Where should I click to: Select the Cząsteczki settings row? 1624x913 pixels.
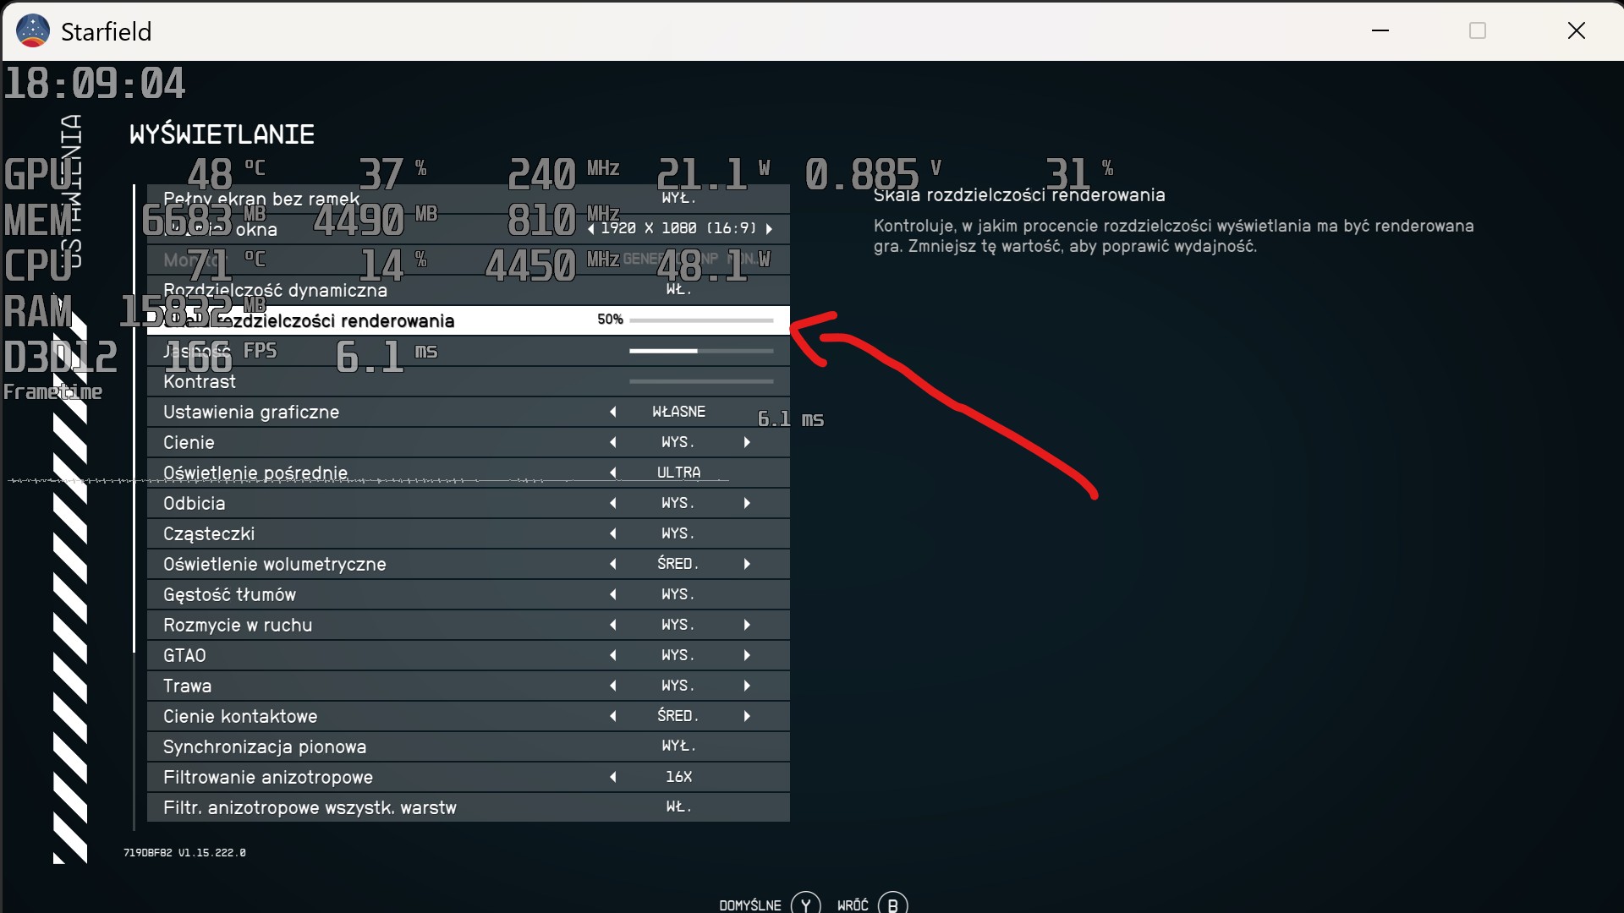pos(209,533)
